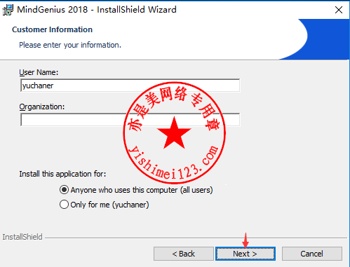Click the 'Organization:' label
This screenshot has width=350, height=267.
click(42, 107)
